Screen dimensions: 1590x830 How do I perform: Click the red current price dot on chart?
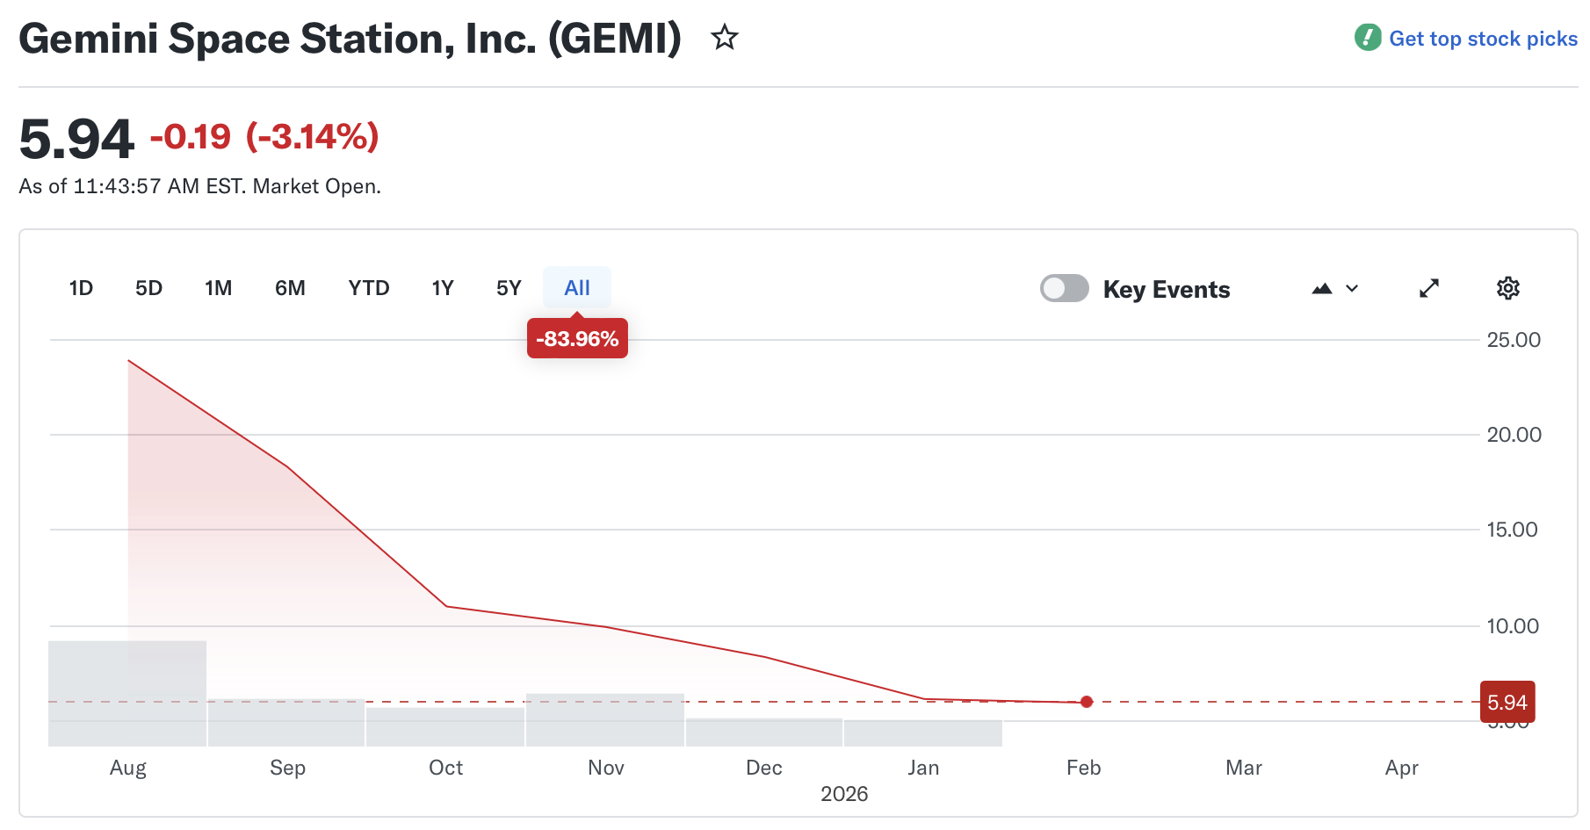click(x=1087, y=702)
